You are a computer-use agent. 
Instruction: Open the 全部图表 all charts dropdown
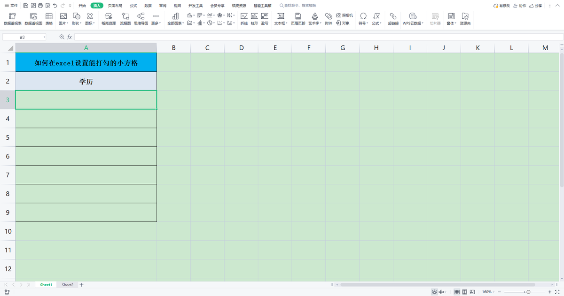coord(175,19)
